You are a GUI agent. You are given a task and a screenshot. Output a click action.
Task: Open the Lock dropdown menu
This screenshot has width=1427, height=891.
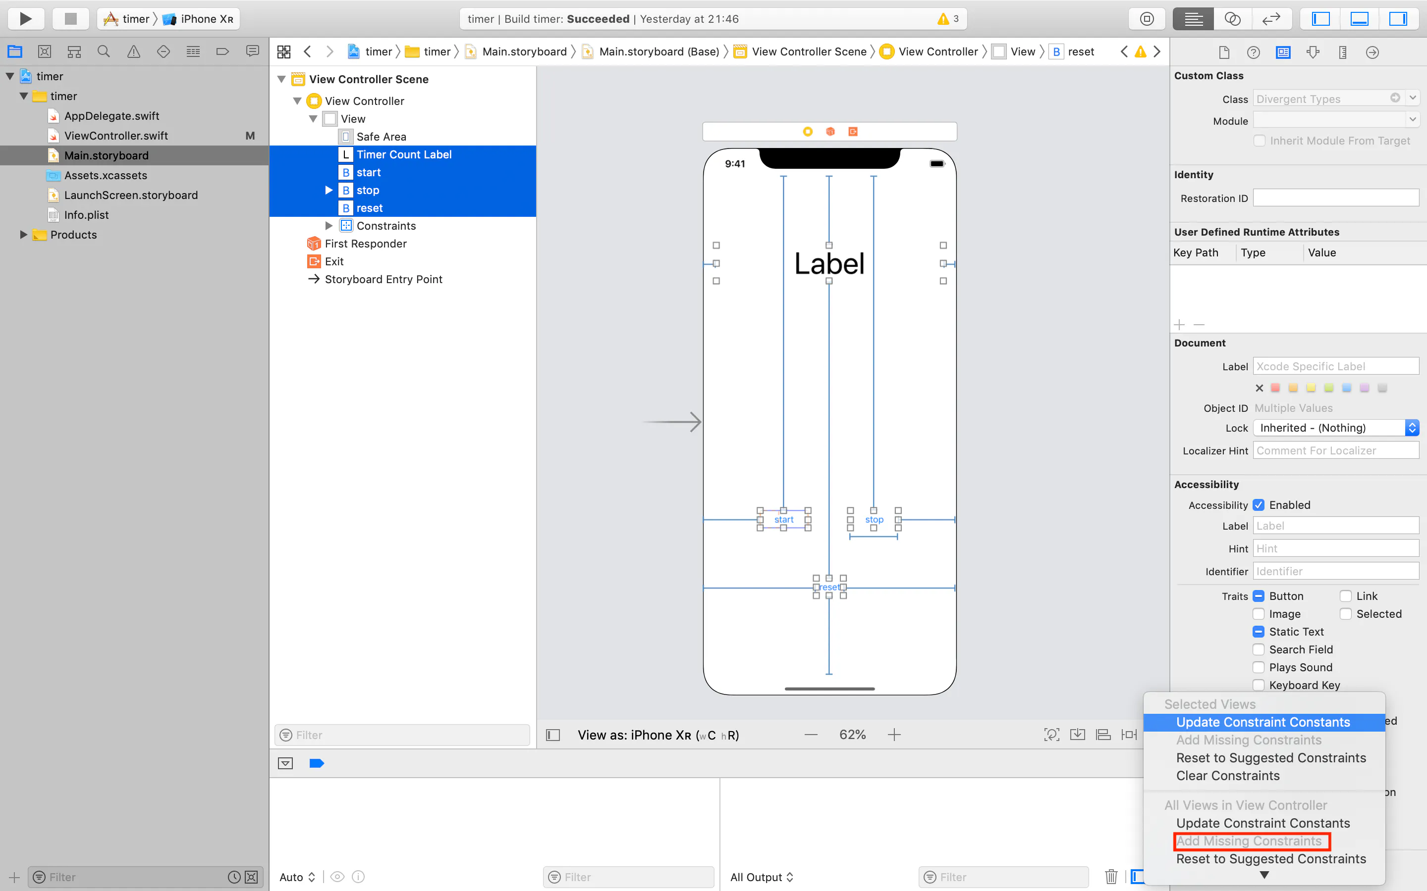1336,428
